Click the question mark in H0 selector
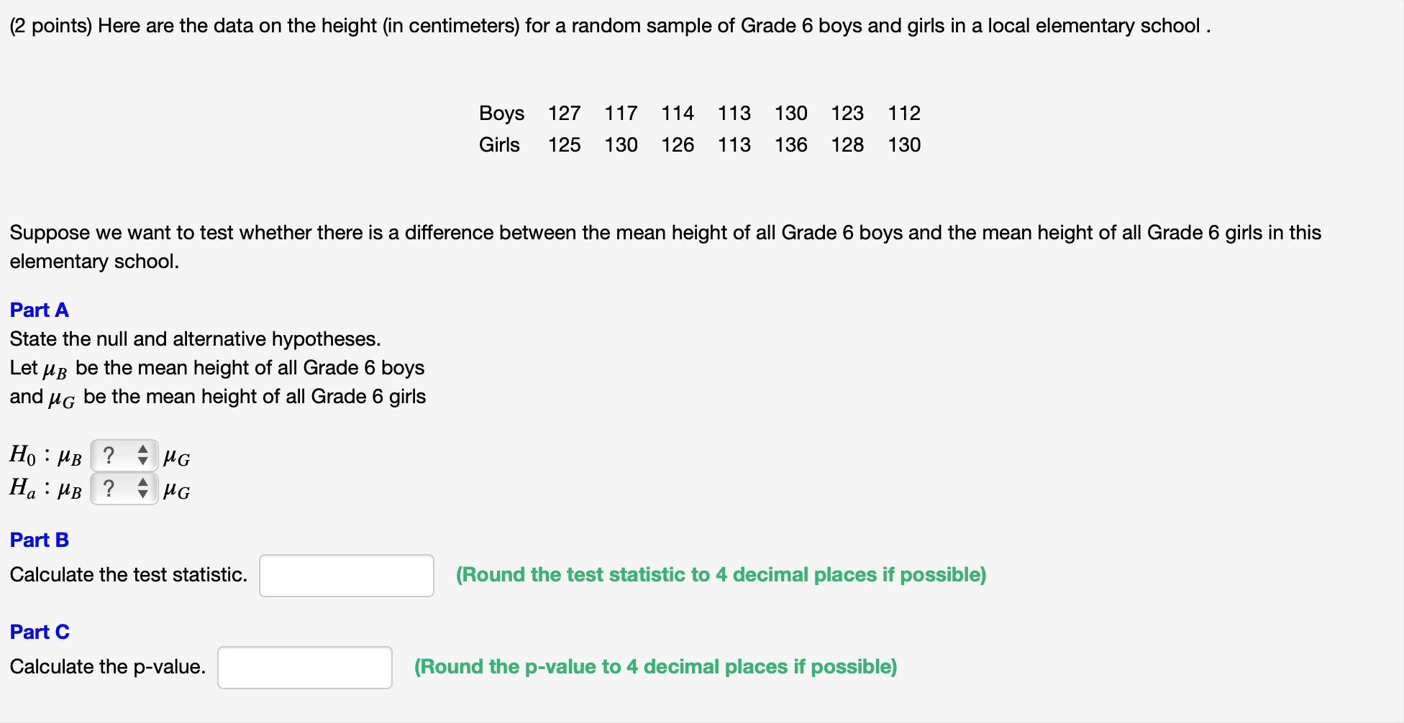 (x=109, y=455)
